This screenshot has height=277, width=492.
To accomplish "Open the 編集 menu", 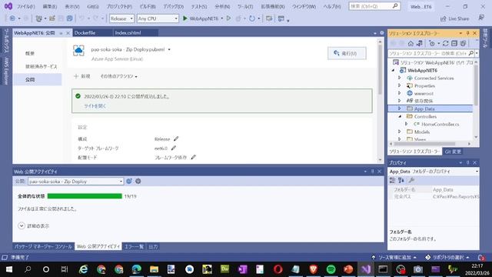I will [x=49, y=6].
